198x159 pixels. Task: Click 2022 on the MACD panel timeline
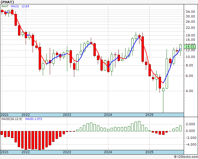[26, 152]
